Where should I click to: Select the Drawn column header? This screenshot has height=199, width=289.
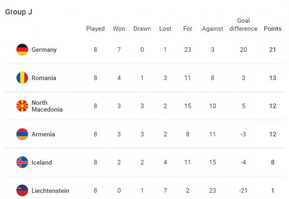(142, 29)
